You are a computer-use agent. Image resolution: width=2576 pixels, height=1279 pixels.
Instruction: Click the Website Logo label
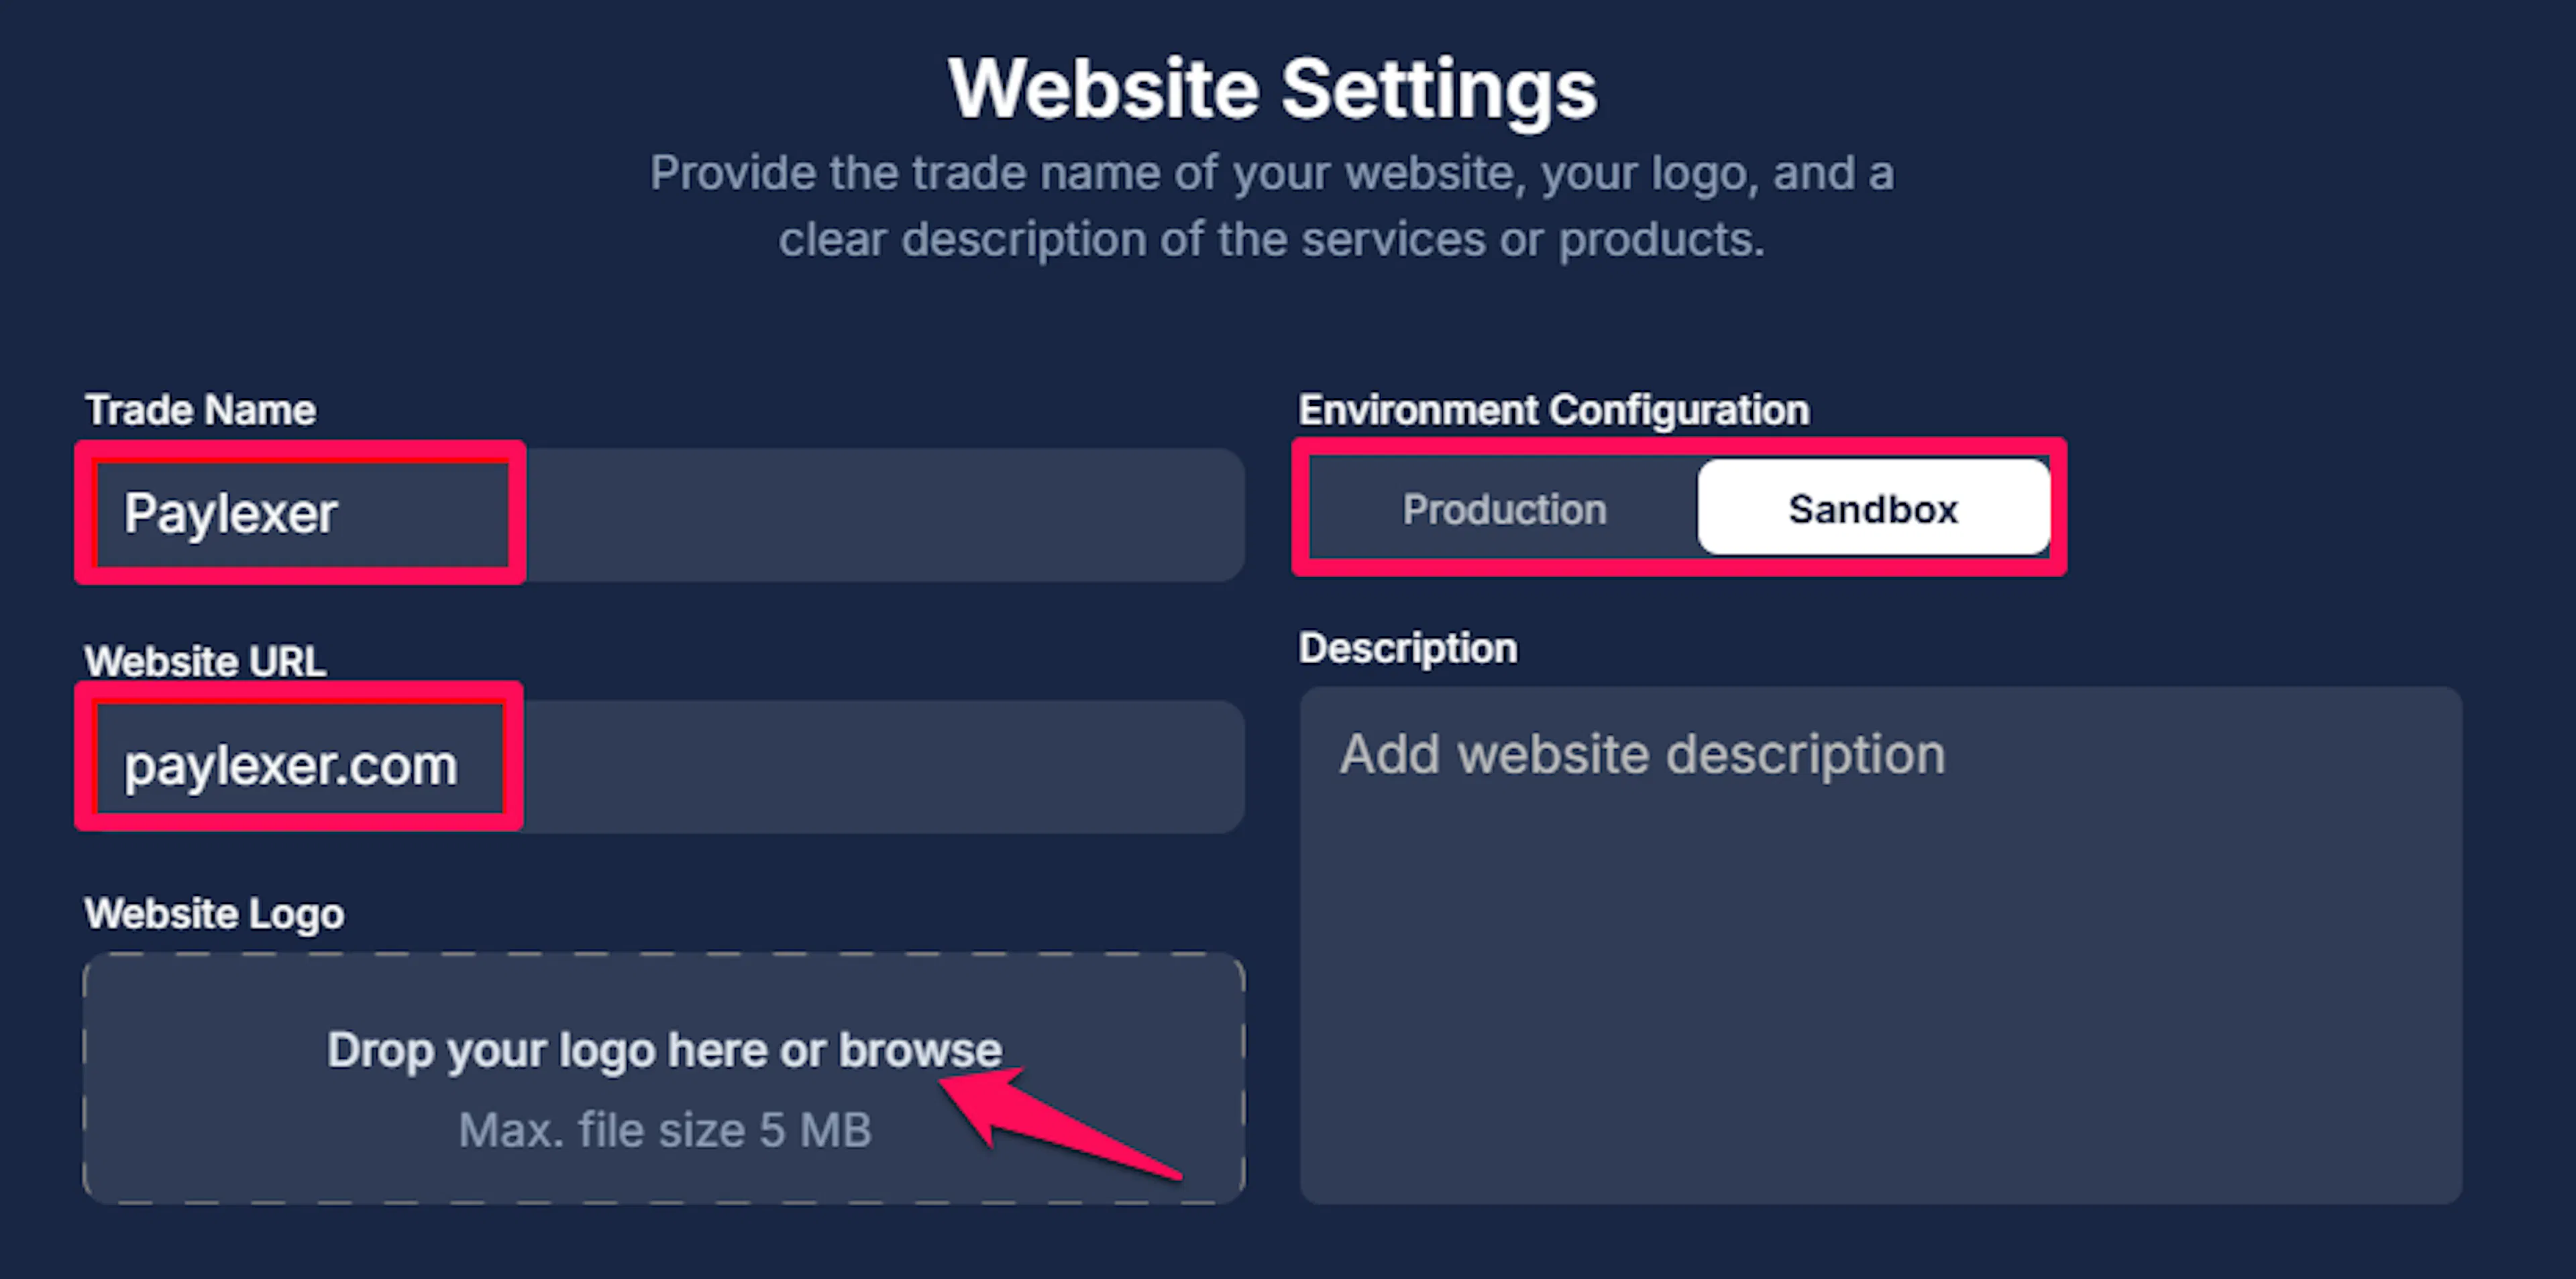point(214,914)
